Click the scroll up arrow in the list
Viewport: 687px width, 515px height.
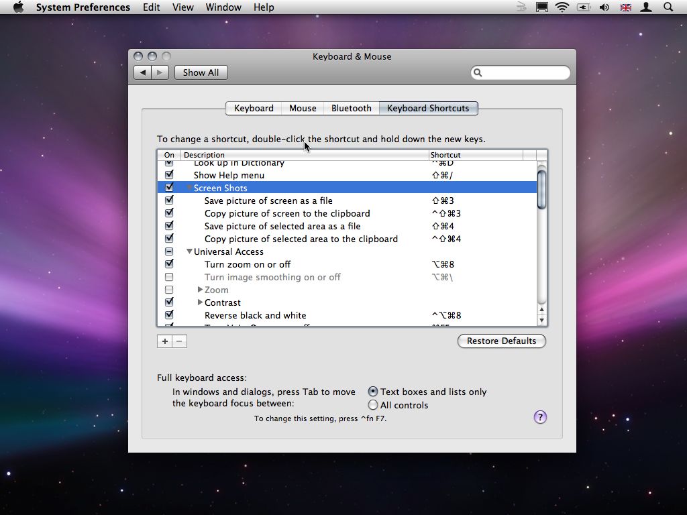pyautogui.click(x=542, y=310)
